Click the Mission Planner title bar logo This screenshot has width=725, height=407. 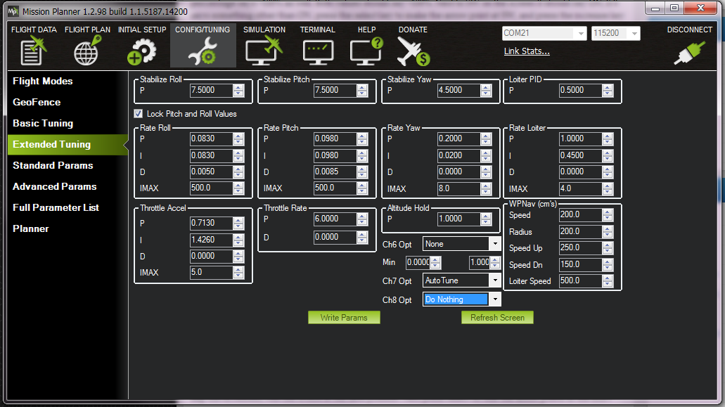(x=13, y=11)
